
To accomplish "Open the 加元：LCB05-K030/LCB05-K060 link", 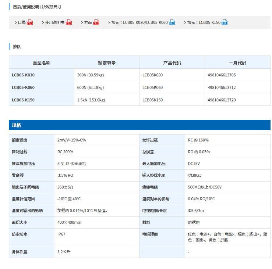I will pos(139,22).
